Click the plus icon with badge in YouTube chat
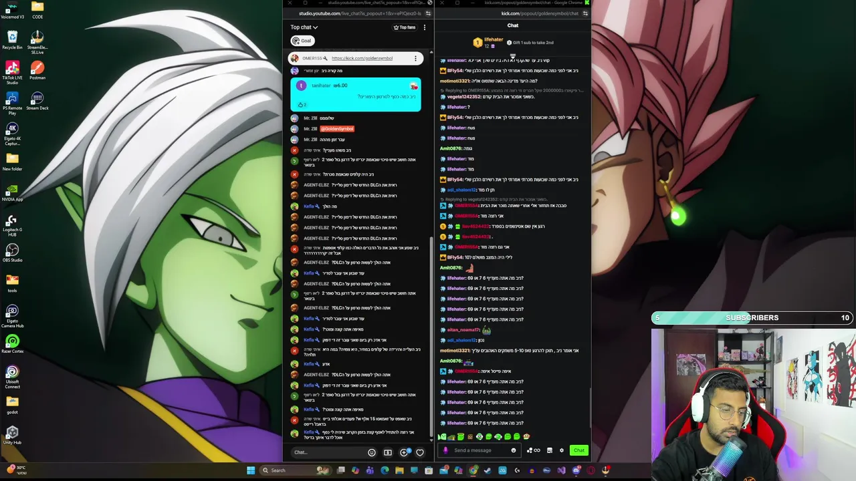The image size is (856, 481). tap(405, 452)
